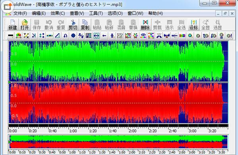Open the 编辑(E) menu
Viewport: 238px width, 155px height.
click(x=39, y=13)
